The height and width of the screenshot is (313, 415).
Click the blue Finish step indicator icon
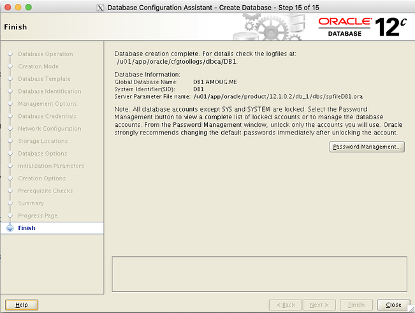point(10,228)
